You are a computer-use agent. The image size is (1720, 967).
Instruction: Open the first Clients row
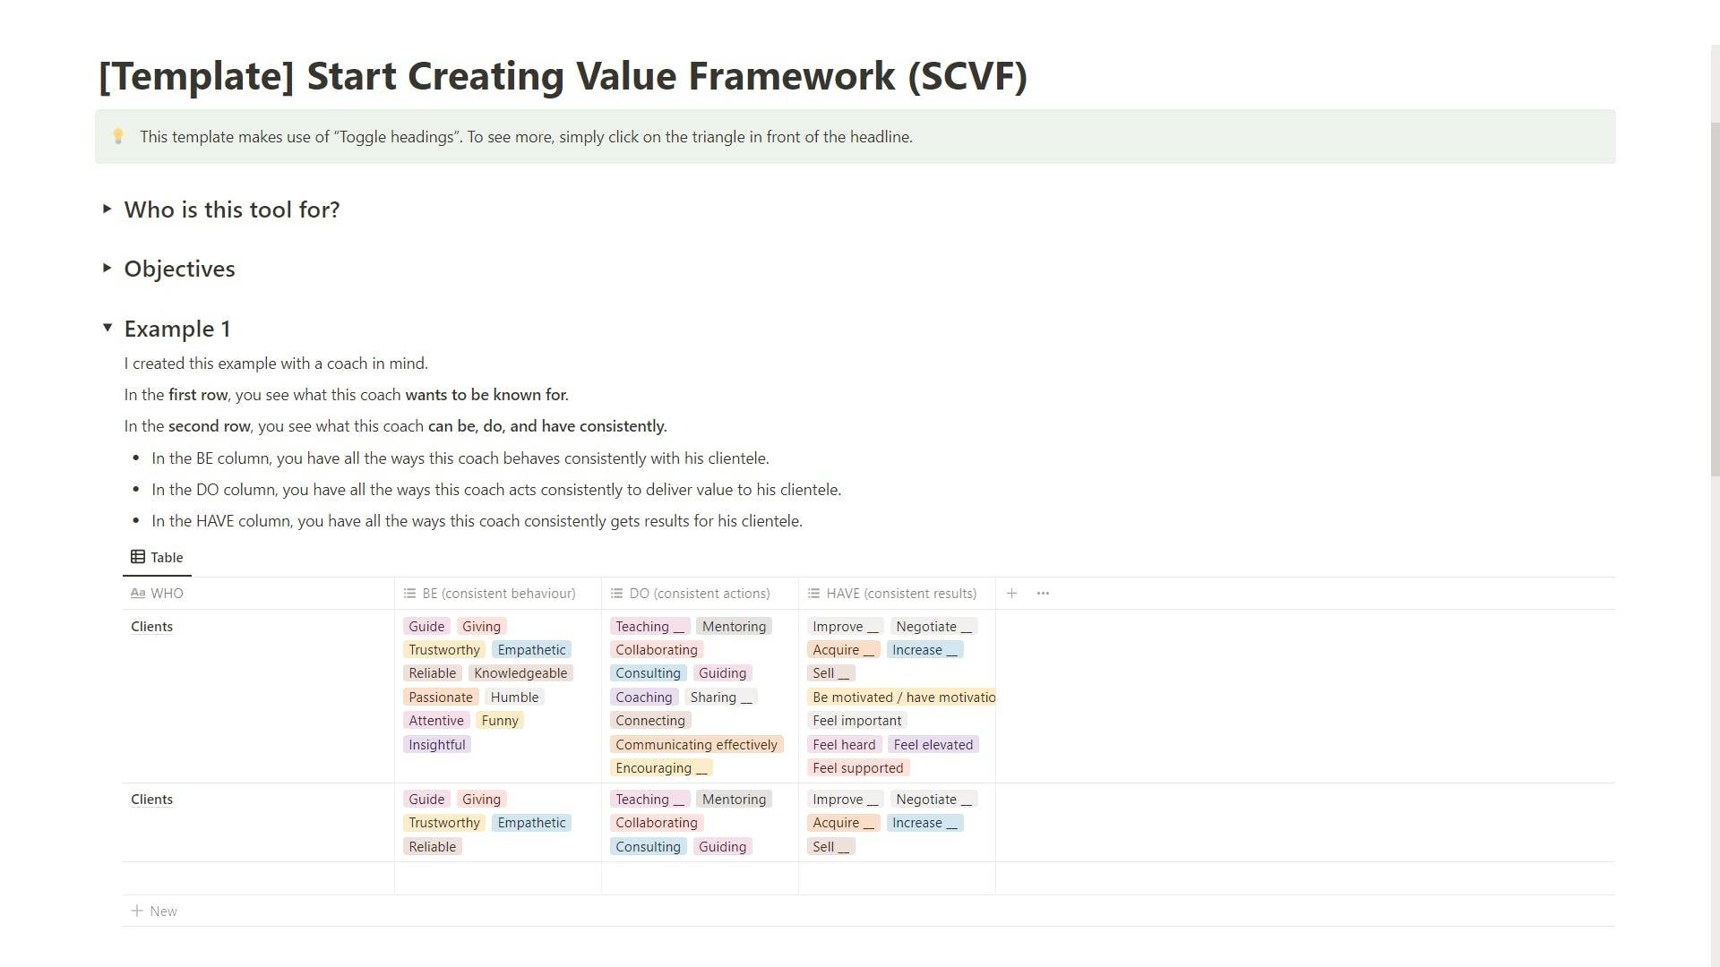[152, 627]
